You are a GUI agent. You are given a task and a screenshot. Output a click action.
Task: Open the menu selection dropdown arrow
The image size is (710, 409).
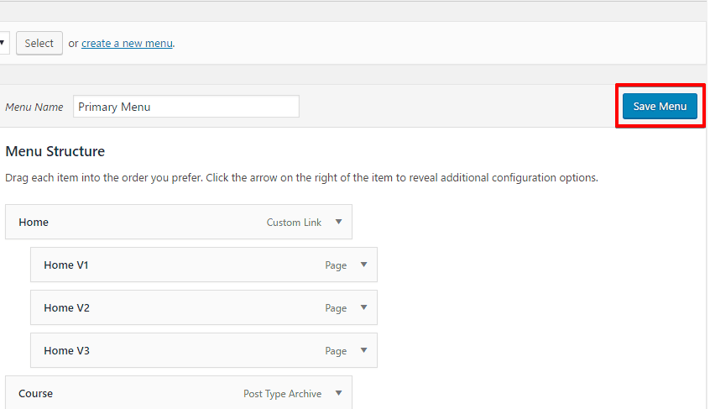[x=4, y=44]
